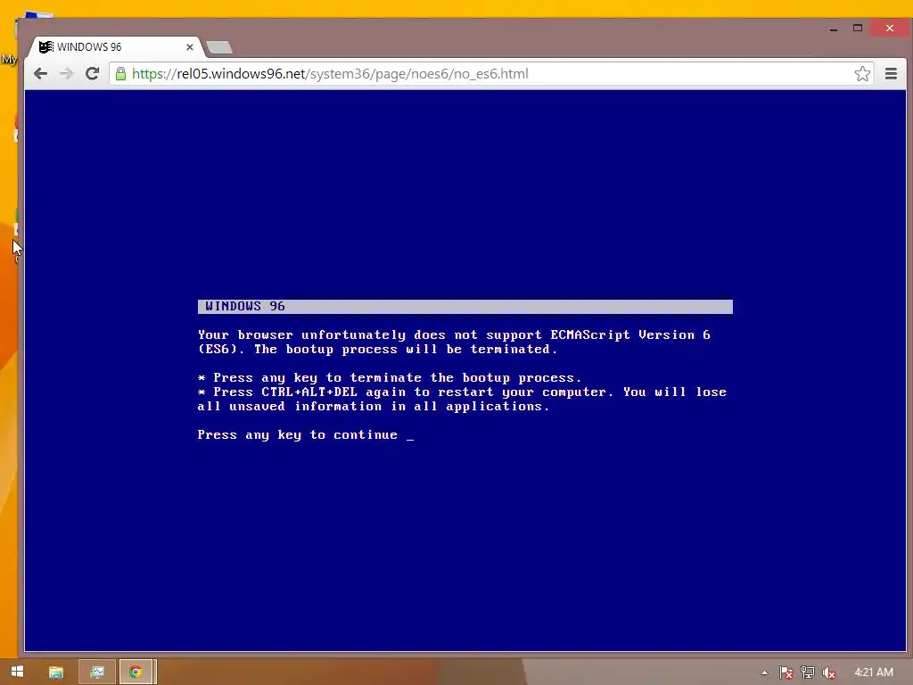Bookmark this page with the star icon
Screen dimensions: 913x685
(862, 73)
